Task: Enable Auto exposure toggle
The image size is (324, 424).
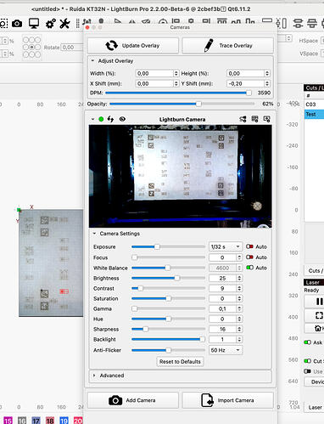Action: point(249,246)
